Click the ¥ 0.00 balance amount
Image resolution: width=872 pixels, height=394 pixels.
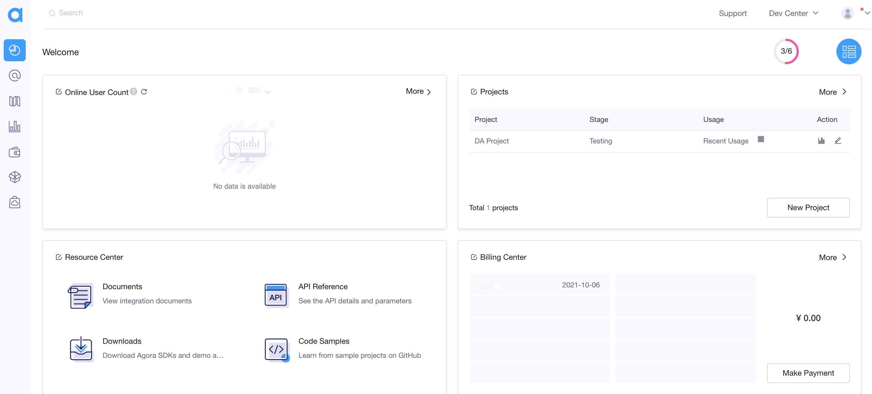tap(808, 318)
